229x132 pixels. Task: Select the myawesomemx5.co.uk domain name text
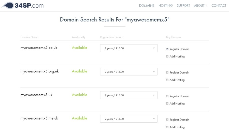(39, 48)
